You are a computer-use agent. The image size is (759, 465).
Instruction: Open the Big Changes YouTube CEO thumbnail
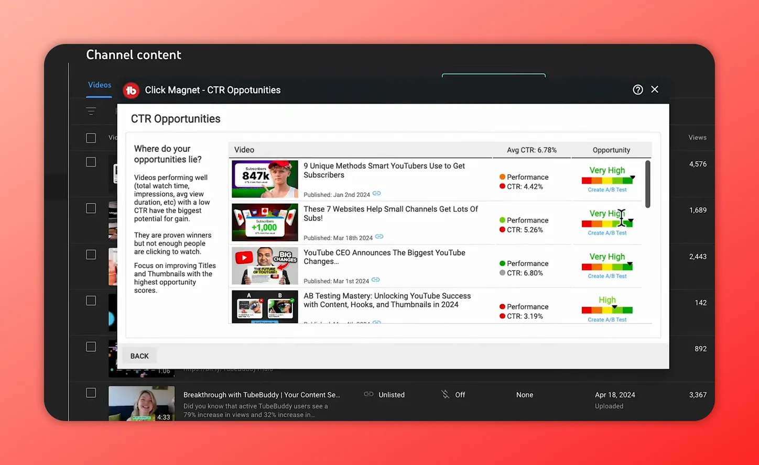click(265, 265)
